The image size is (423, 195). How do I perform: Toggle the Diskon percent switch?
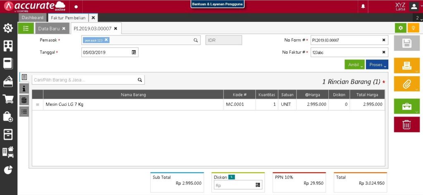pyautogui.click(x=232, y=177)
